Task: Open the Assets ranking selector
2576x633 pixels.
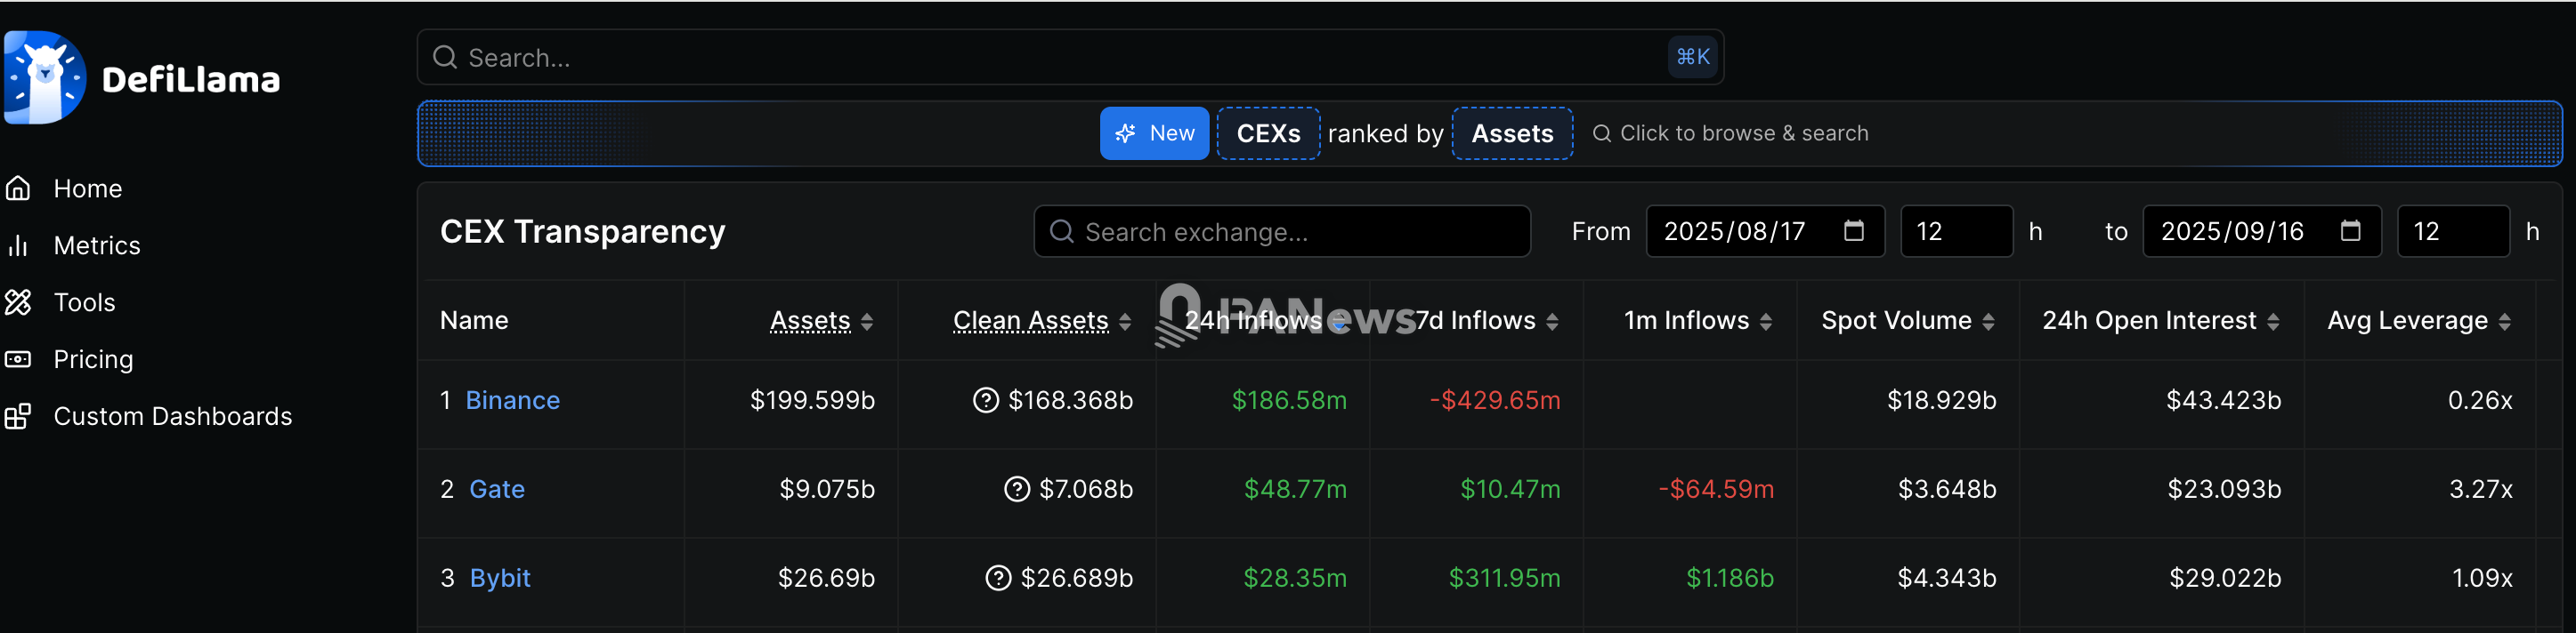Action: 1512,132
